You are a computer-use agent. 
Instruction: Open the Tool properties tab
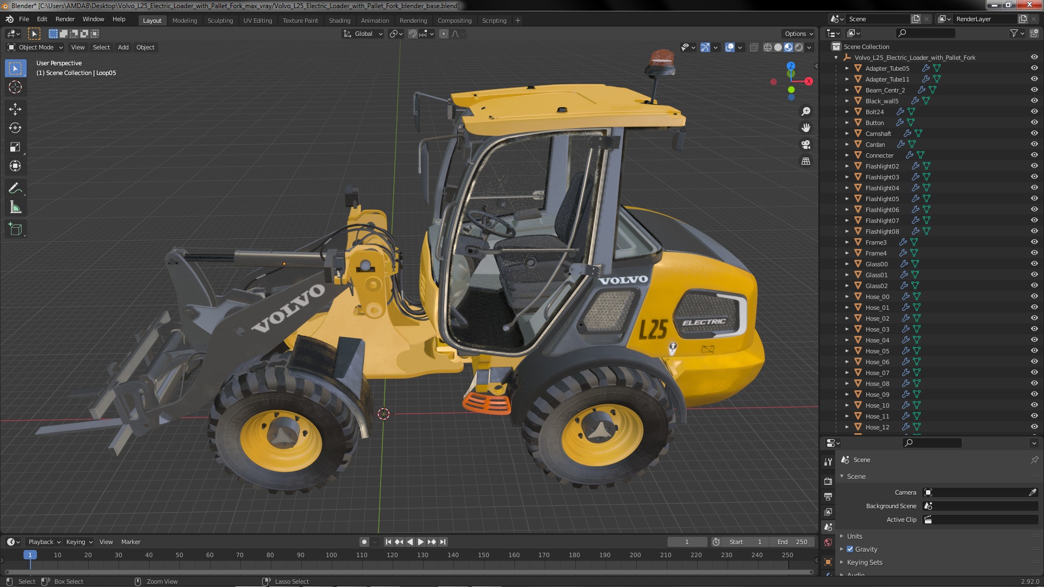tap(828, 461)
